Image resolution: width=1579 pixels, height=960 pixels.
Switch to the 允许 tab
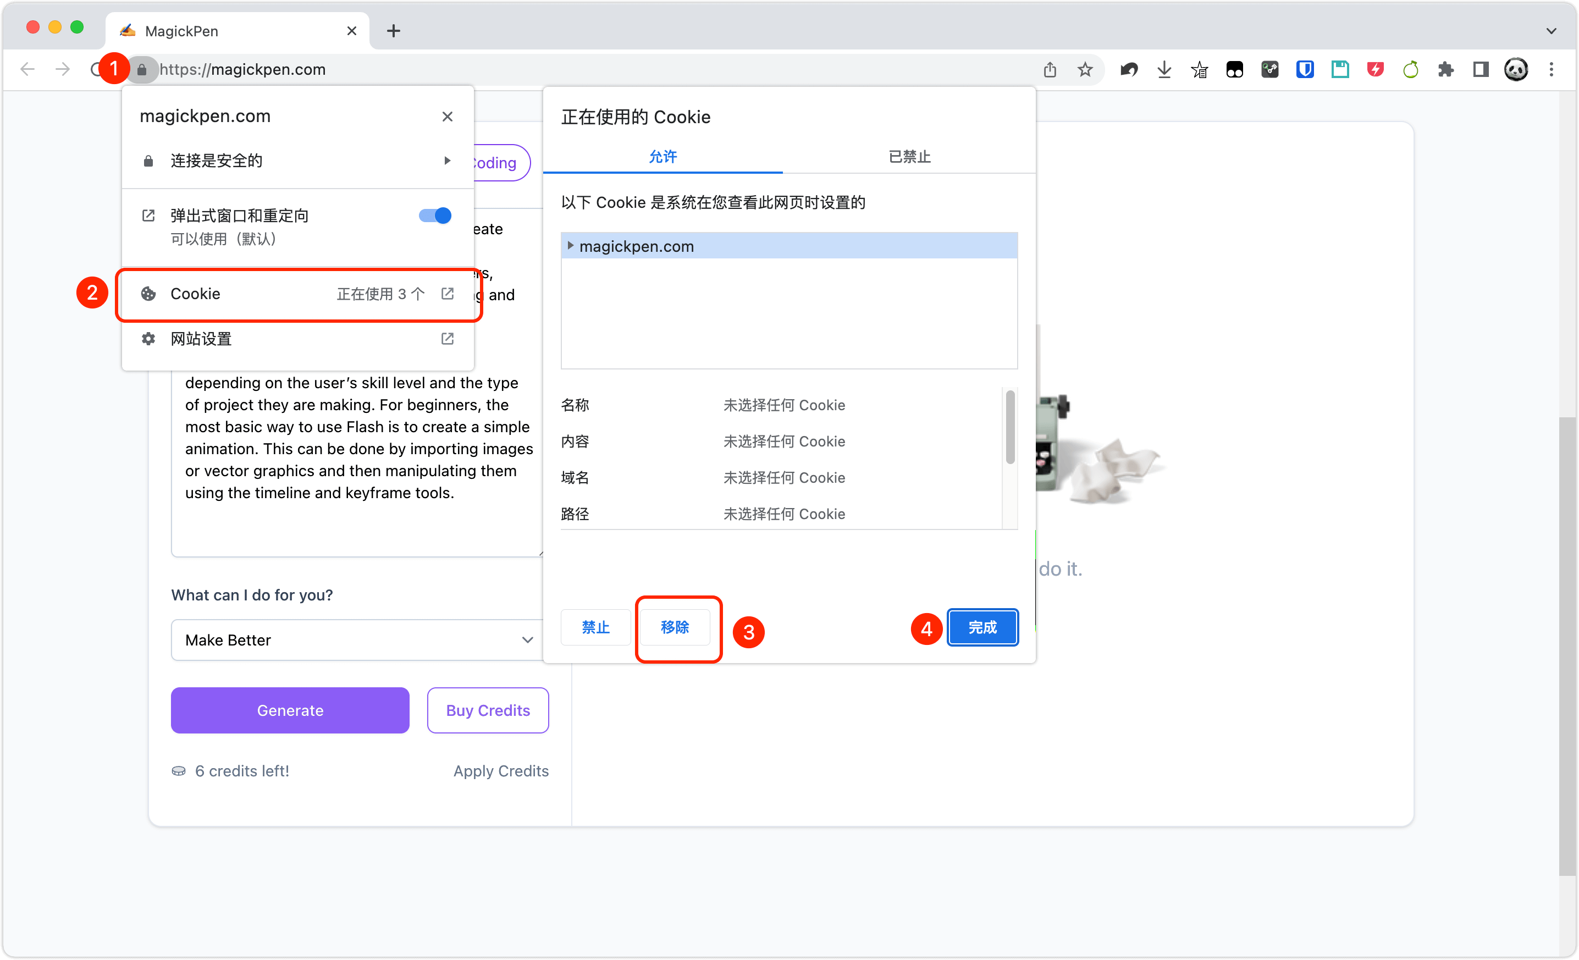tap(663, 156)
